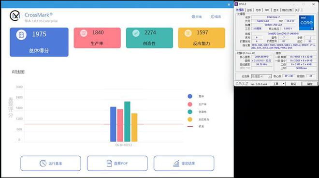Open results with 查看PDF button
Viewport: 319px width, 178px height.
117,163
